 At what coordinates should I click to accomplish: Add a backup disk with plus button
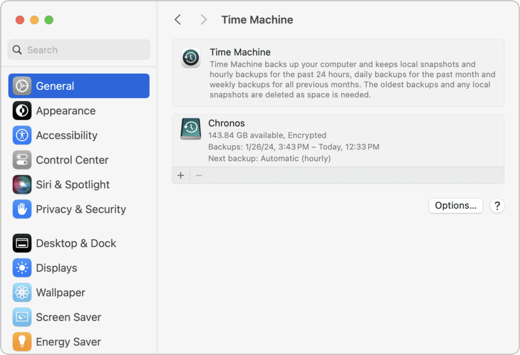(x=181, y=175)
